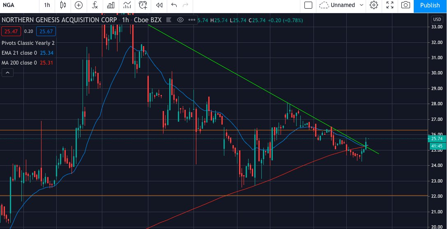Viewport: 447px width, 229px height.
Task: Open more options next to the eye icon
Action: (x=192, y=20)
